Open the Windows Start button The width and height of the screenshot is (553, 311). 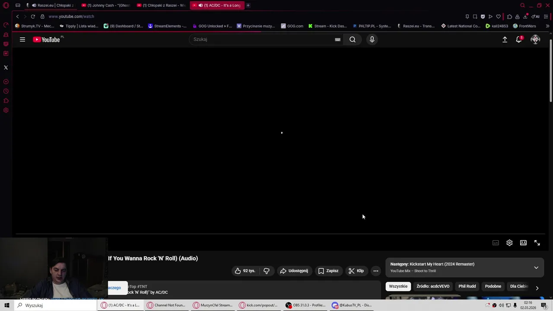click(x=7, y=305)
